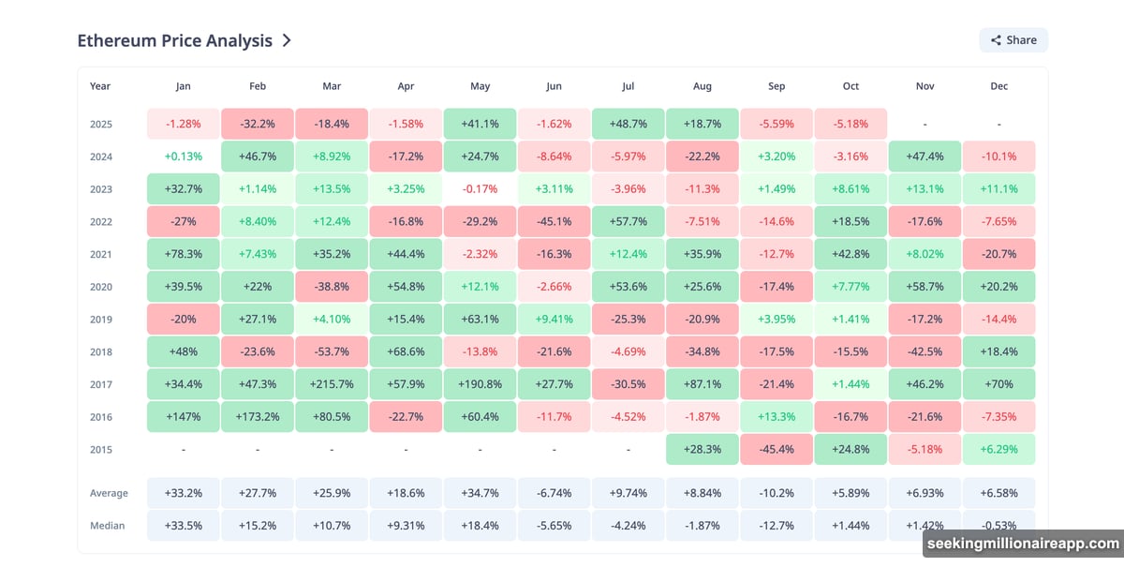The height and width of the screenshot is (567, 1124).
Task: Click the 2015 row label
Action: (101, 449)
